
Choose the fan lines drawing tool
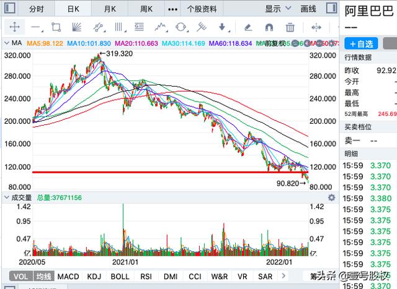click(76, 27)
